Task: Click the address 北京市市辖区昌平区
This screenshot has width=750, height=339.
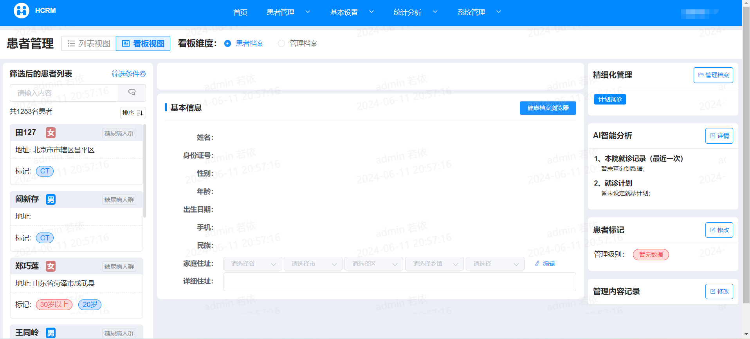Action: [x=64, y=150]
